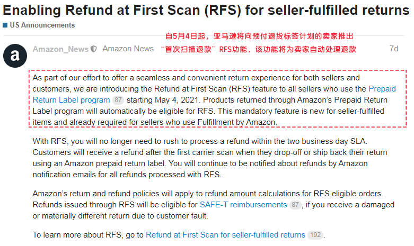Click the "To learn more about RFS" text

click(87, 234)
